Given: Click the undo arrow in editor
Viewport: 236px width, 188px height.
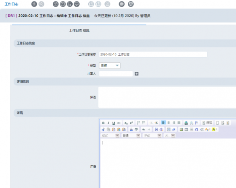Looking at the screenshot, I should [x=143, y=129].
